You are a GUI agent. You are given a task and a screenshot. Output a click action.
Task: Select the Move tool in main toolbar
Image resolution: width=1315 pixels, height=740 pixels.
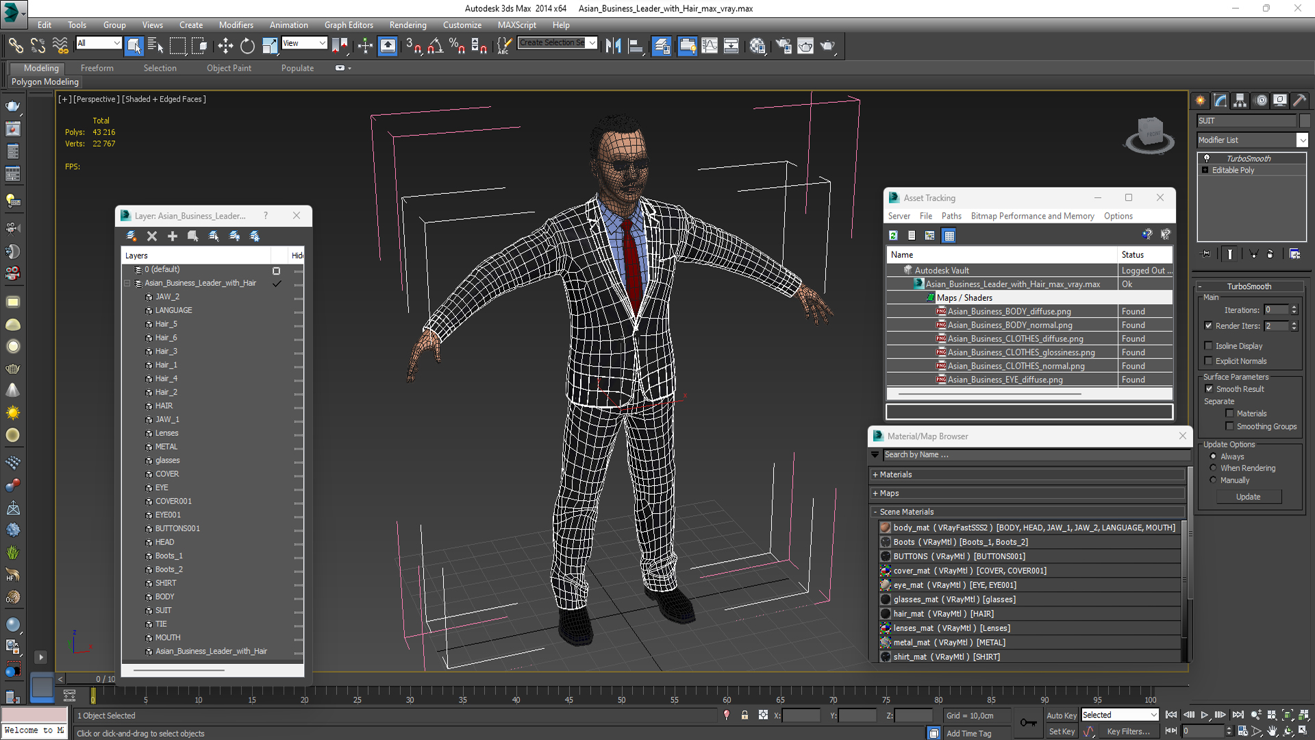click(225, 46)
